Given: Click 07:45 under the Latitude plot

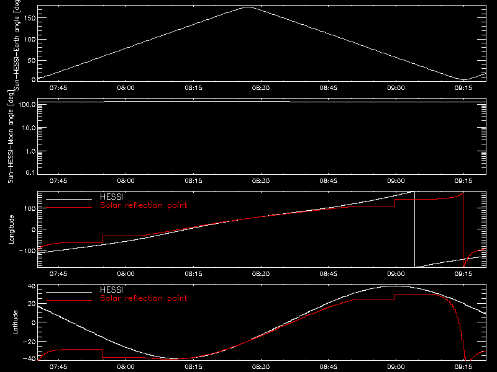Looking at the screenshot, I should click(58, 367).
